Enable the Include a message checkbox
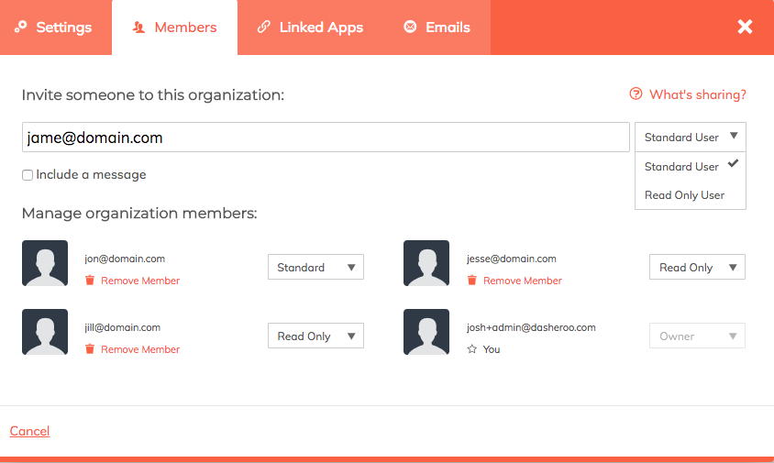The image size is (774, 463). [x=28, y=175]
